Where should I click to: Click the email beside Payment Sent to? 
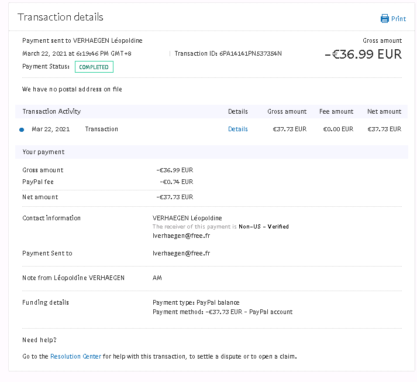[181, 254]
